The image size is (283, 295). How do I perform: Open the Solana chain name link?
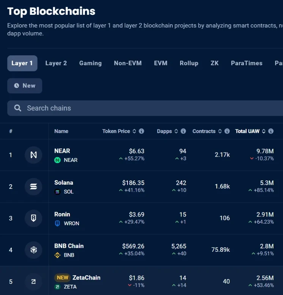click(x=64, y=183)
